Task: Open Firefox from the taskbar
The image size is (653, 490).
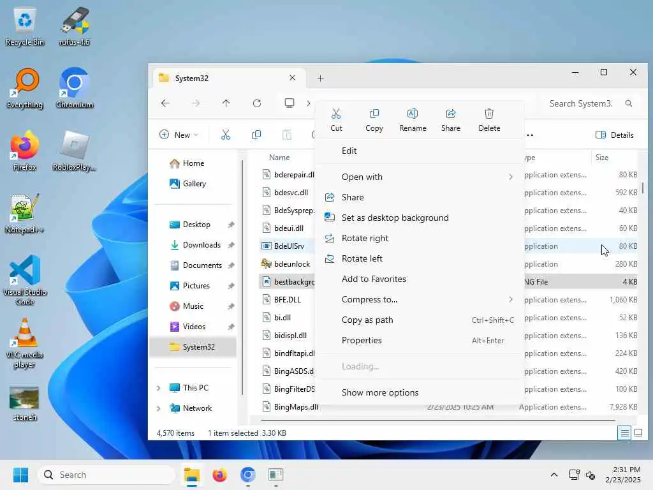Action: (219, 475)
